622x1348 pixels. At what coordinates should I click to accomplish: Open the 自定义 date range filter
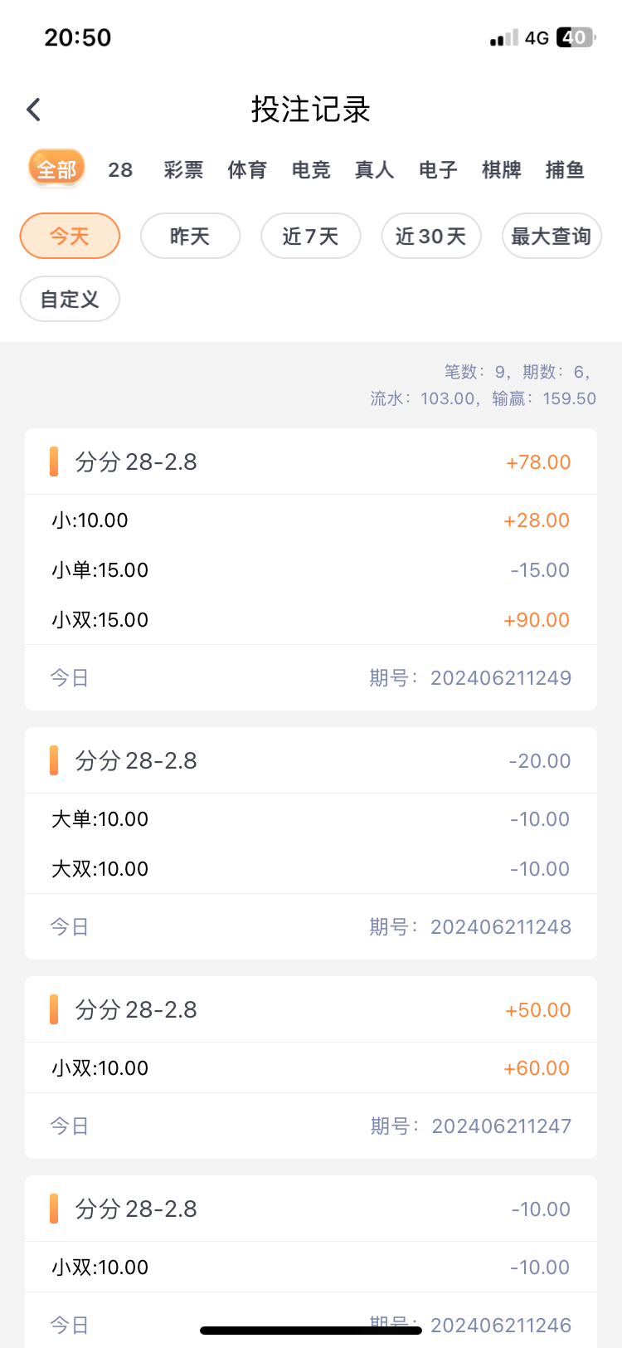(70, 299)
